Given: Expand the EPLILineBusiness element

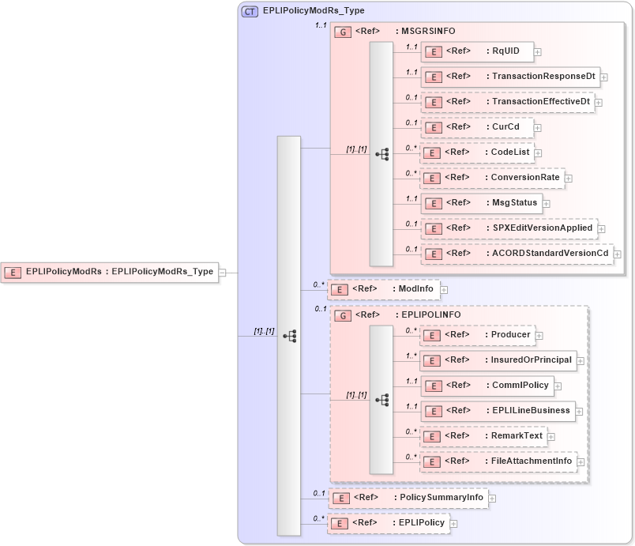Looking at the screenshot, I should point(580,411).
